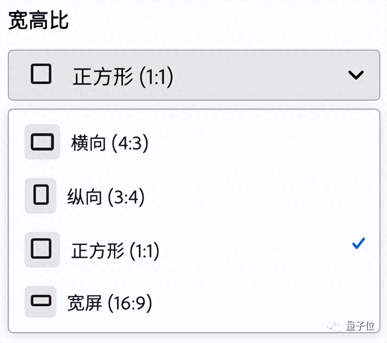Click the 量子位 watermark text
Image resolution: width=387 pixels, height=343 pixels.
(360, 326)
